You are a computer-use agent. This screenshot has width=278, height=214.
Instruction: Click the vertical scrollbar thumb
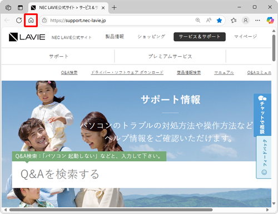274,48
